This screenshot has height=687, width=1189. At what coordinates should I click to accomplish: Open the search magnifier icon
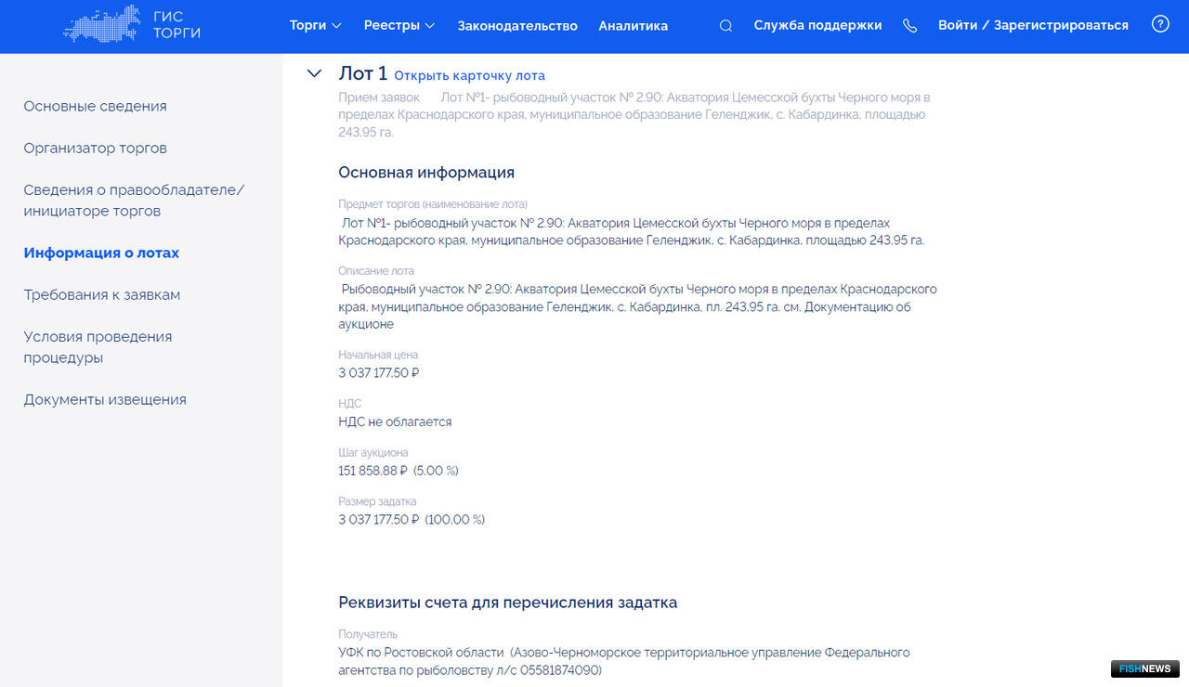[725, 26]
